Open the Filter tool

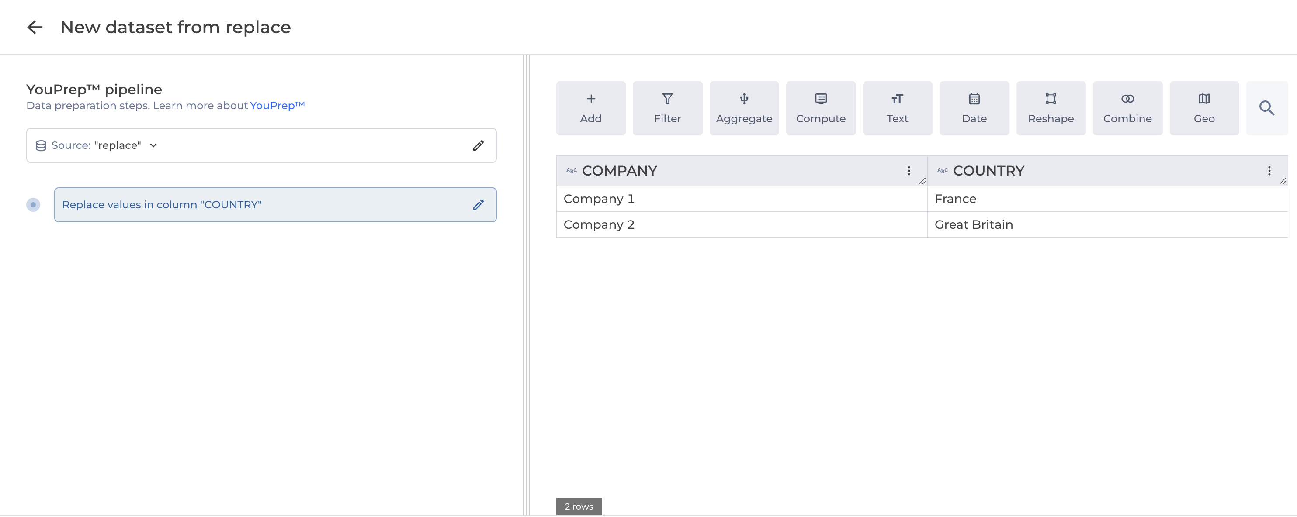[667, 108]
